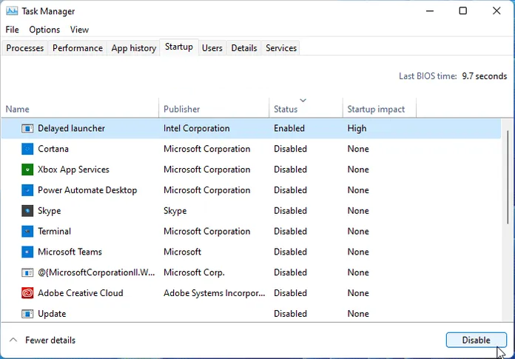Open the File menu
The width and height of the screenshot is (515, 359).
tap(12, 30)
